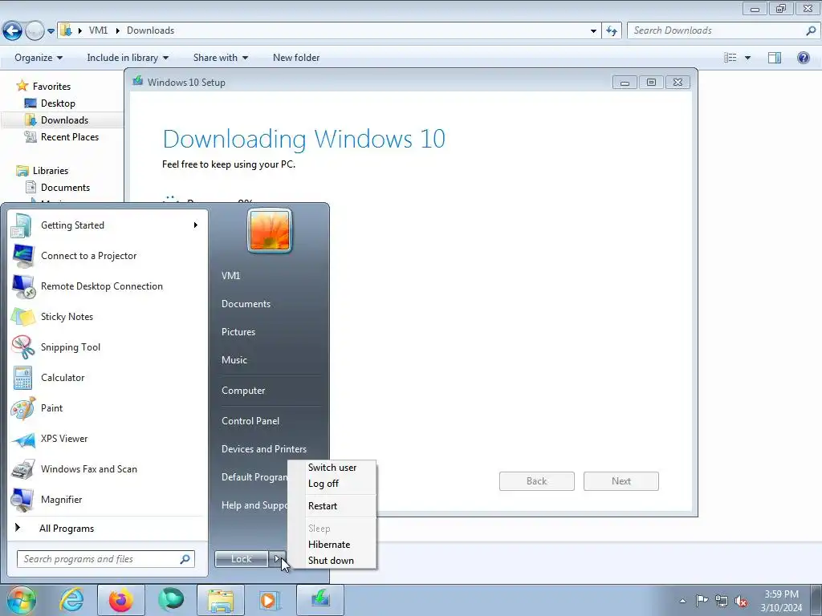Open Windows Media Player from taskbar

[270, 600]
